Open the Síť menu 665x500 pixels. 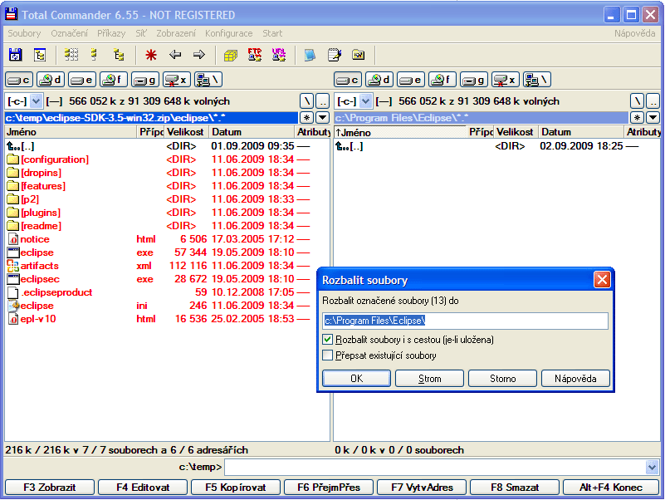click(141, 33)
